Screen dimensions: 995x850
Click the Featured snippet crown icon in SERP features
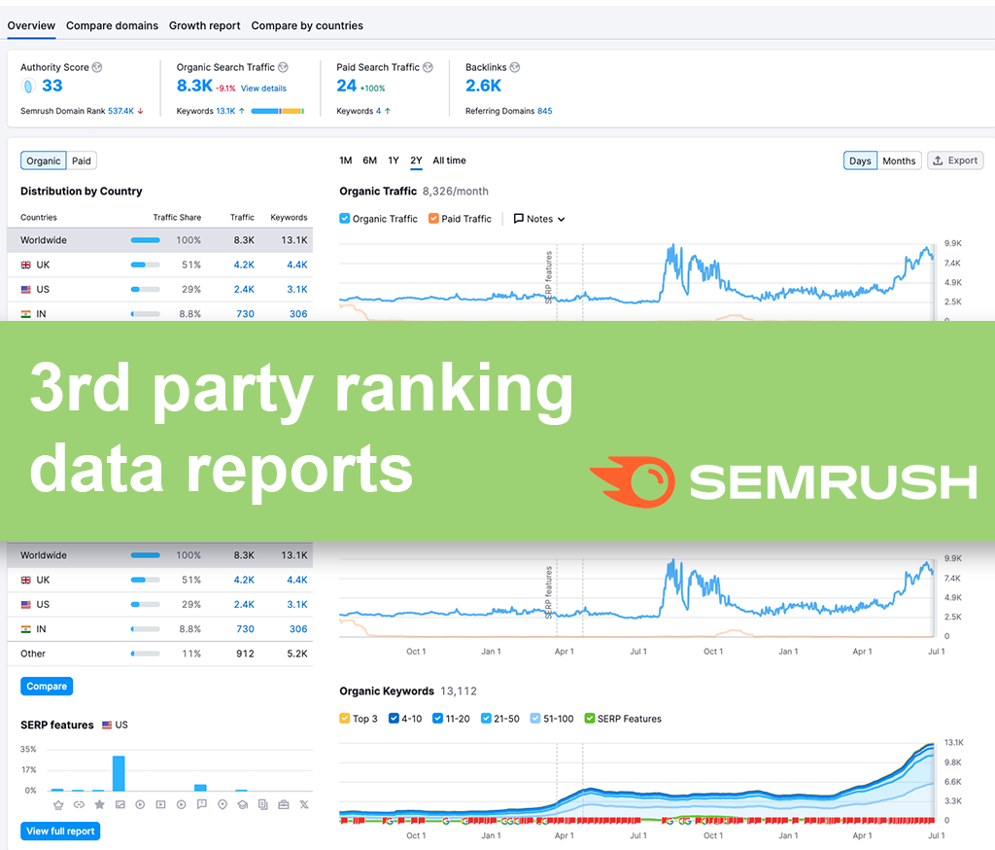[x=58, y=805]
